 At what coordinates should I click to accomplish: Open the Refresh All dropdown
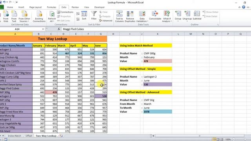tap(52, 16)
